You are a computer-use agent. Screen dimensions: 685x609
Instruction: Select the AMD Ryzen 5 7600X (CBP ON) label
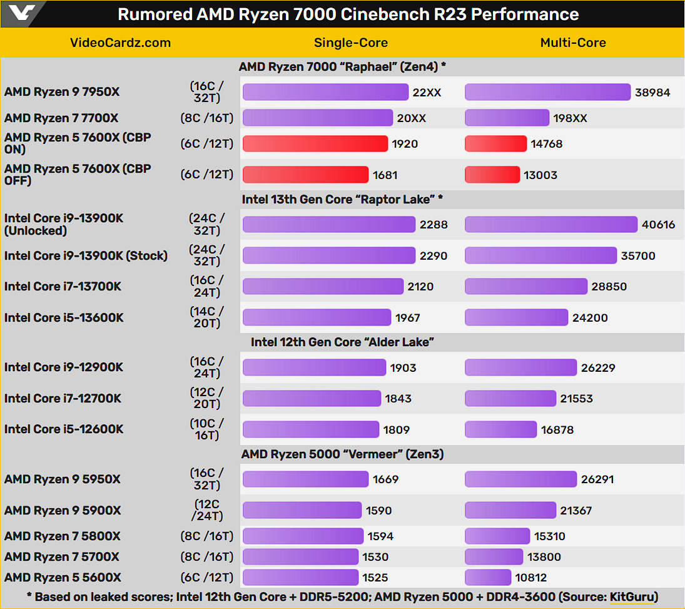click(78, 143)
